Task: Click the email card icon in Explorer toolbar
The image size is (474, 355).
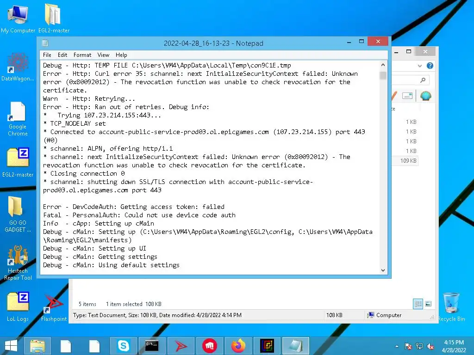Action: 407,96
